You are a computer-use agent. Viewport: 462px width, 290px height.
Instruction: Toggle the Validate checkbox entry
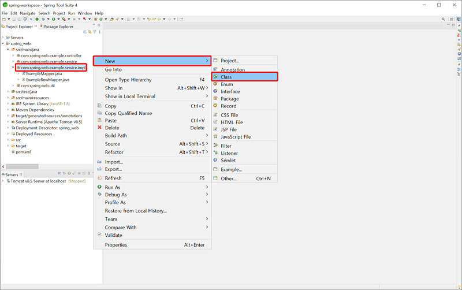coord(99,235)
